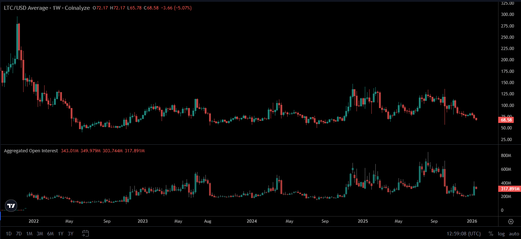
Task: Click the scroll-to-present target icon
Action: (x=510, y=221)
